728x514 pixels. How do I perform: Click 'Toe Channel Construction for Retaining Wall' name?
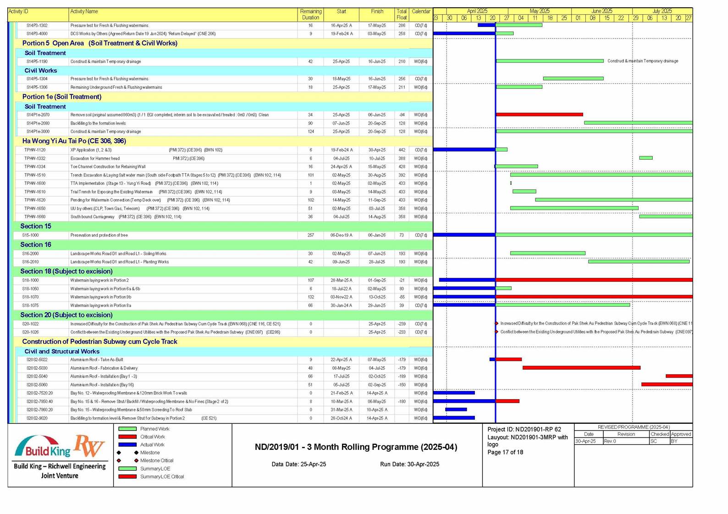pos(108,167)
